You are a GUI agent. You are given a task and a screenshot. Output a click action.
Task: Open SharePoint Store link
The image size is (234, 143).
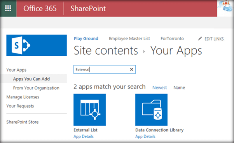pyautogui.click(x=23, y=122)
